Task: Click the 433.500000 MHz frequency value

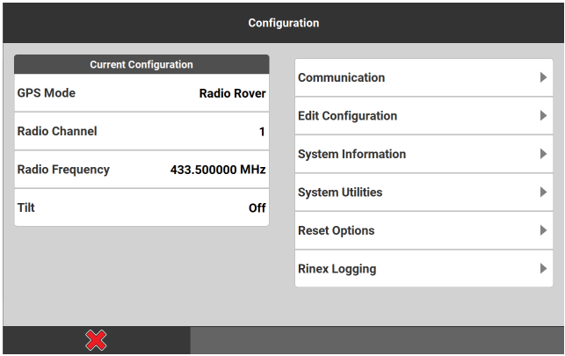Action: [218, 170]
